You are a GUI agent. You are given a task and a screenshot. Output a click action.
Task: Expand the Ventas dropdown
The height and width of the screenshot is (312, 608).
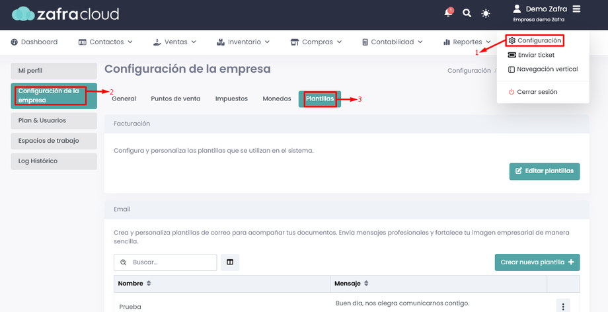(x=175, y=42)
